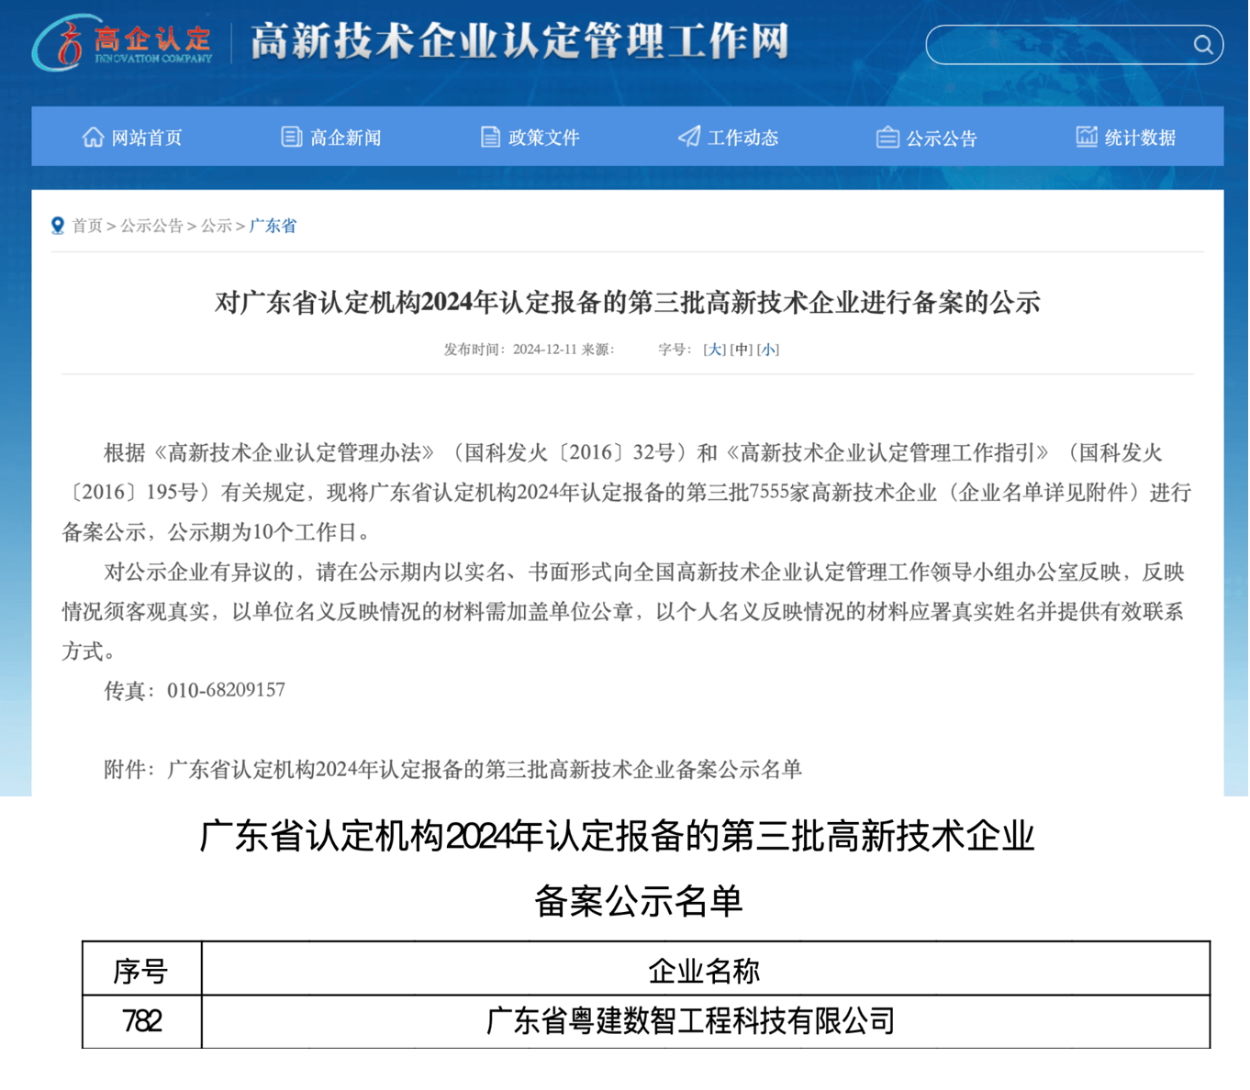The width and height of the screenshot is (1250, 1090).
Task: Click the fax number 010-68209157
Action: pos(226,690)
